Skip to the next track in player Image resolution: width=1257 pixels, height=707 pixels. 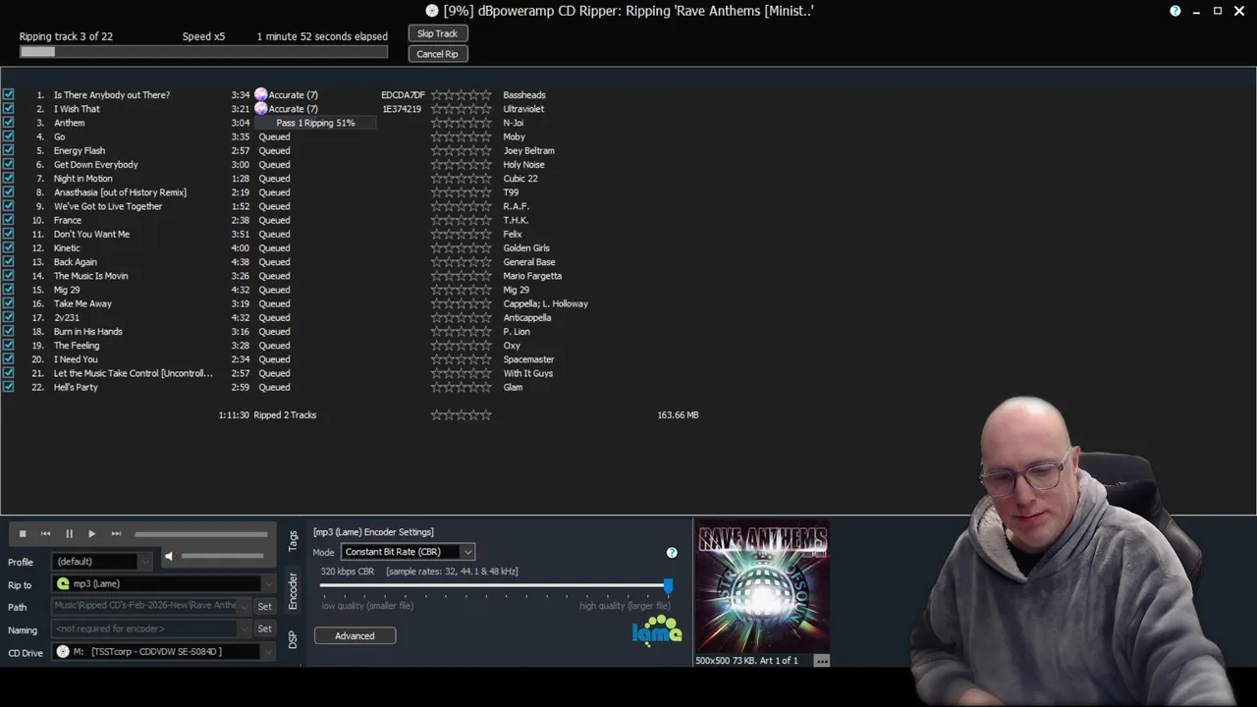tap(116, 534)
